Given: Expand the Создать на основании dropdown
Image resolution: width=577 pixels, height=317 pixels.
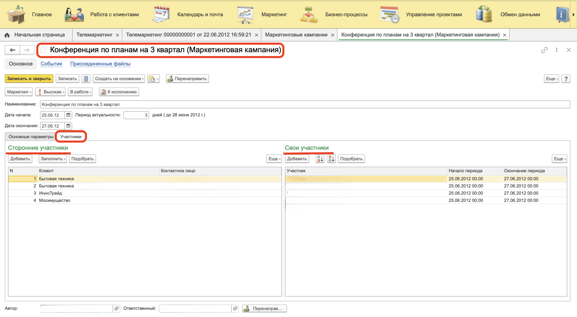Looking at the screenshot, I should (x=119, y=79).
